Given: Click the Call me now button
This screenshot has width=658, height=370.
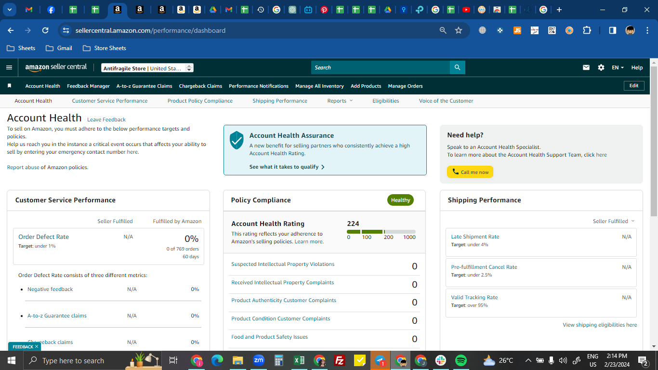Looking at the screenshot, I should (470, 172).
